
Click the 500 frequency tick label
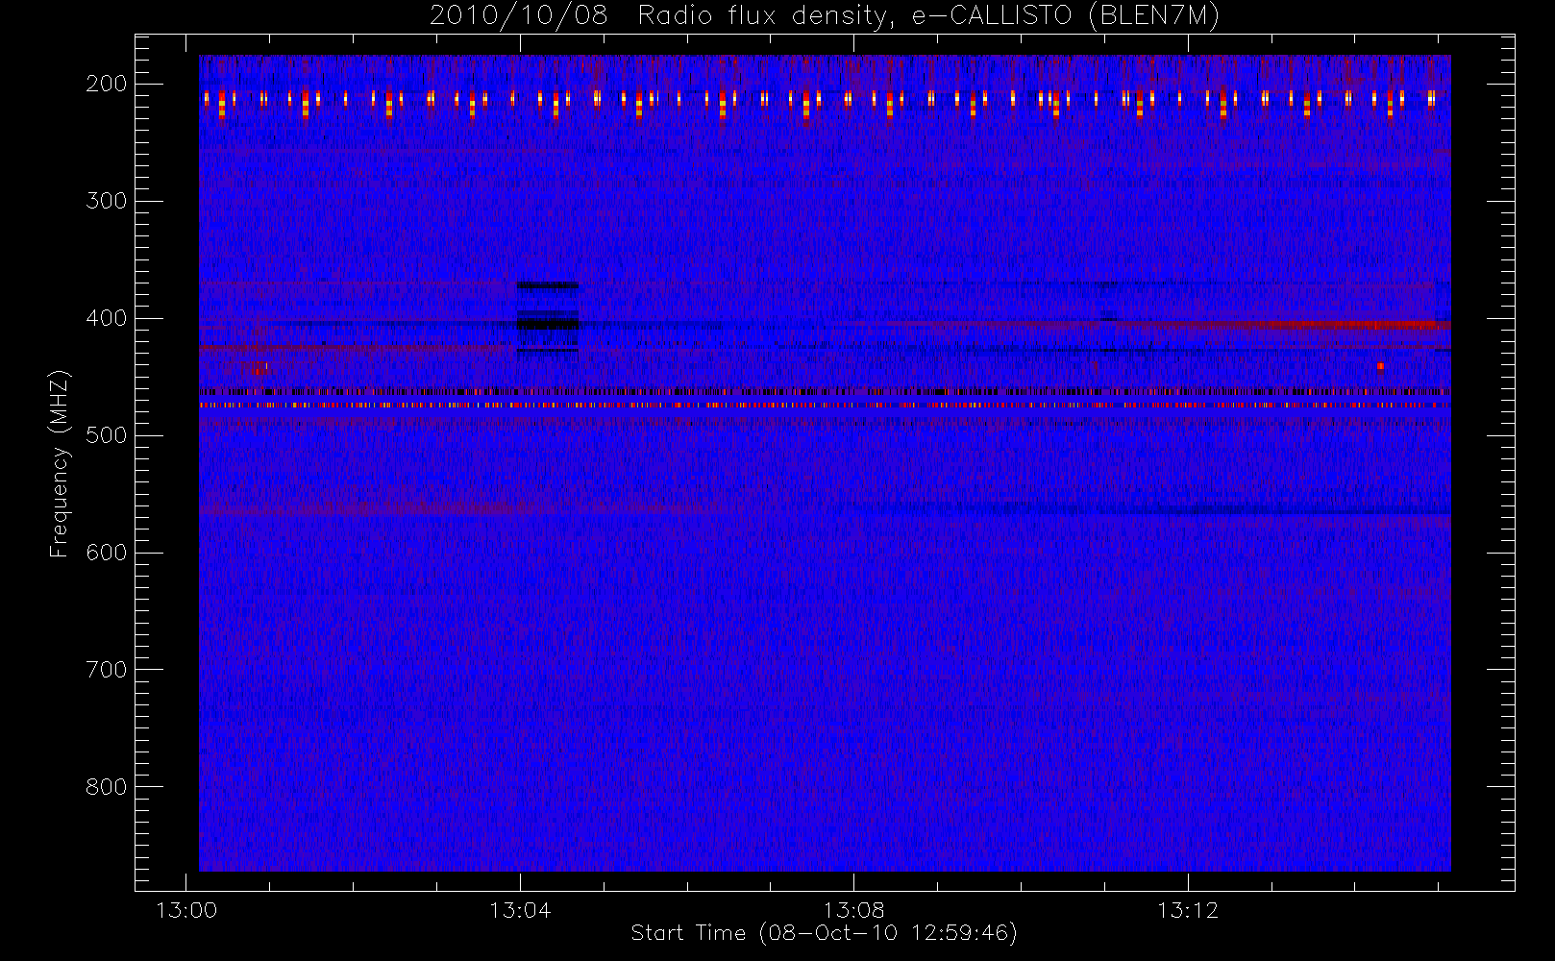pyautogui.click(x=107, y=435)
